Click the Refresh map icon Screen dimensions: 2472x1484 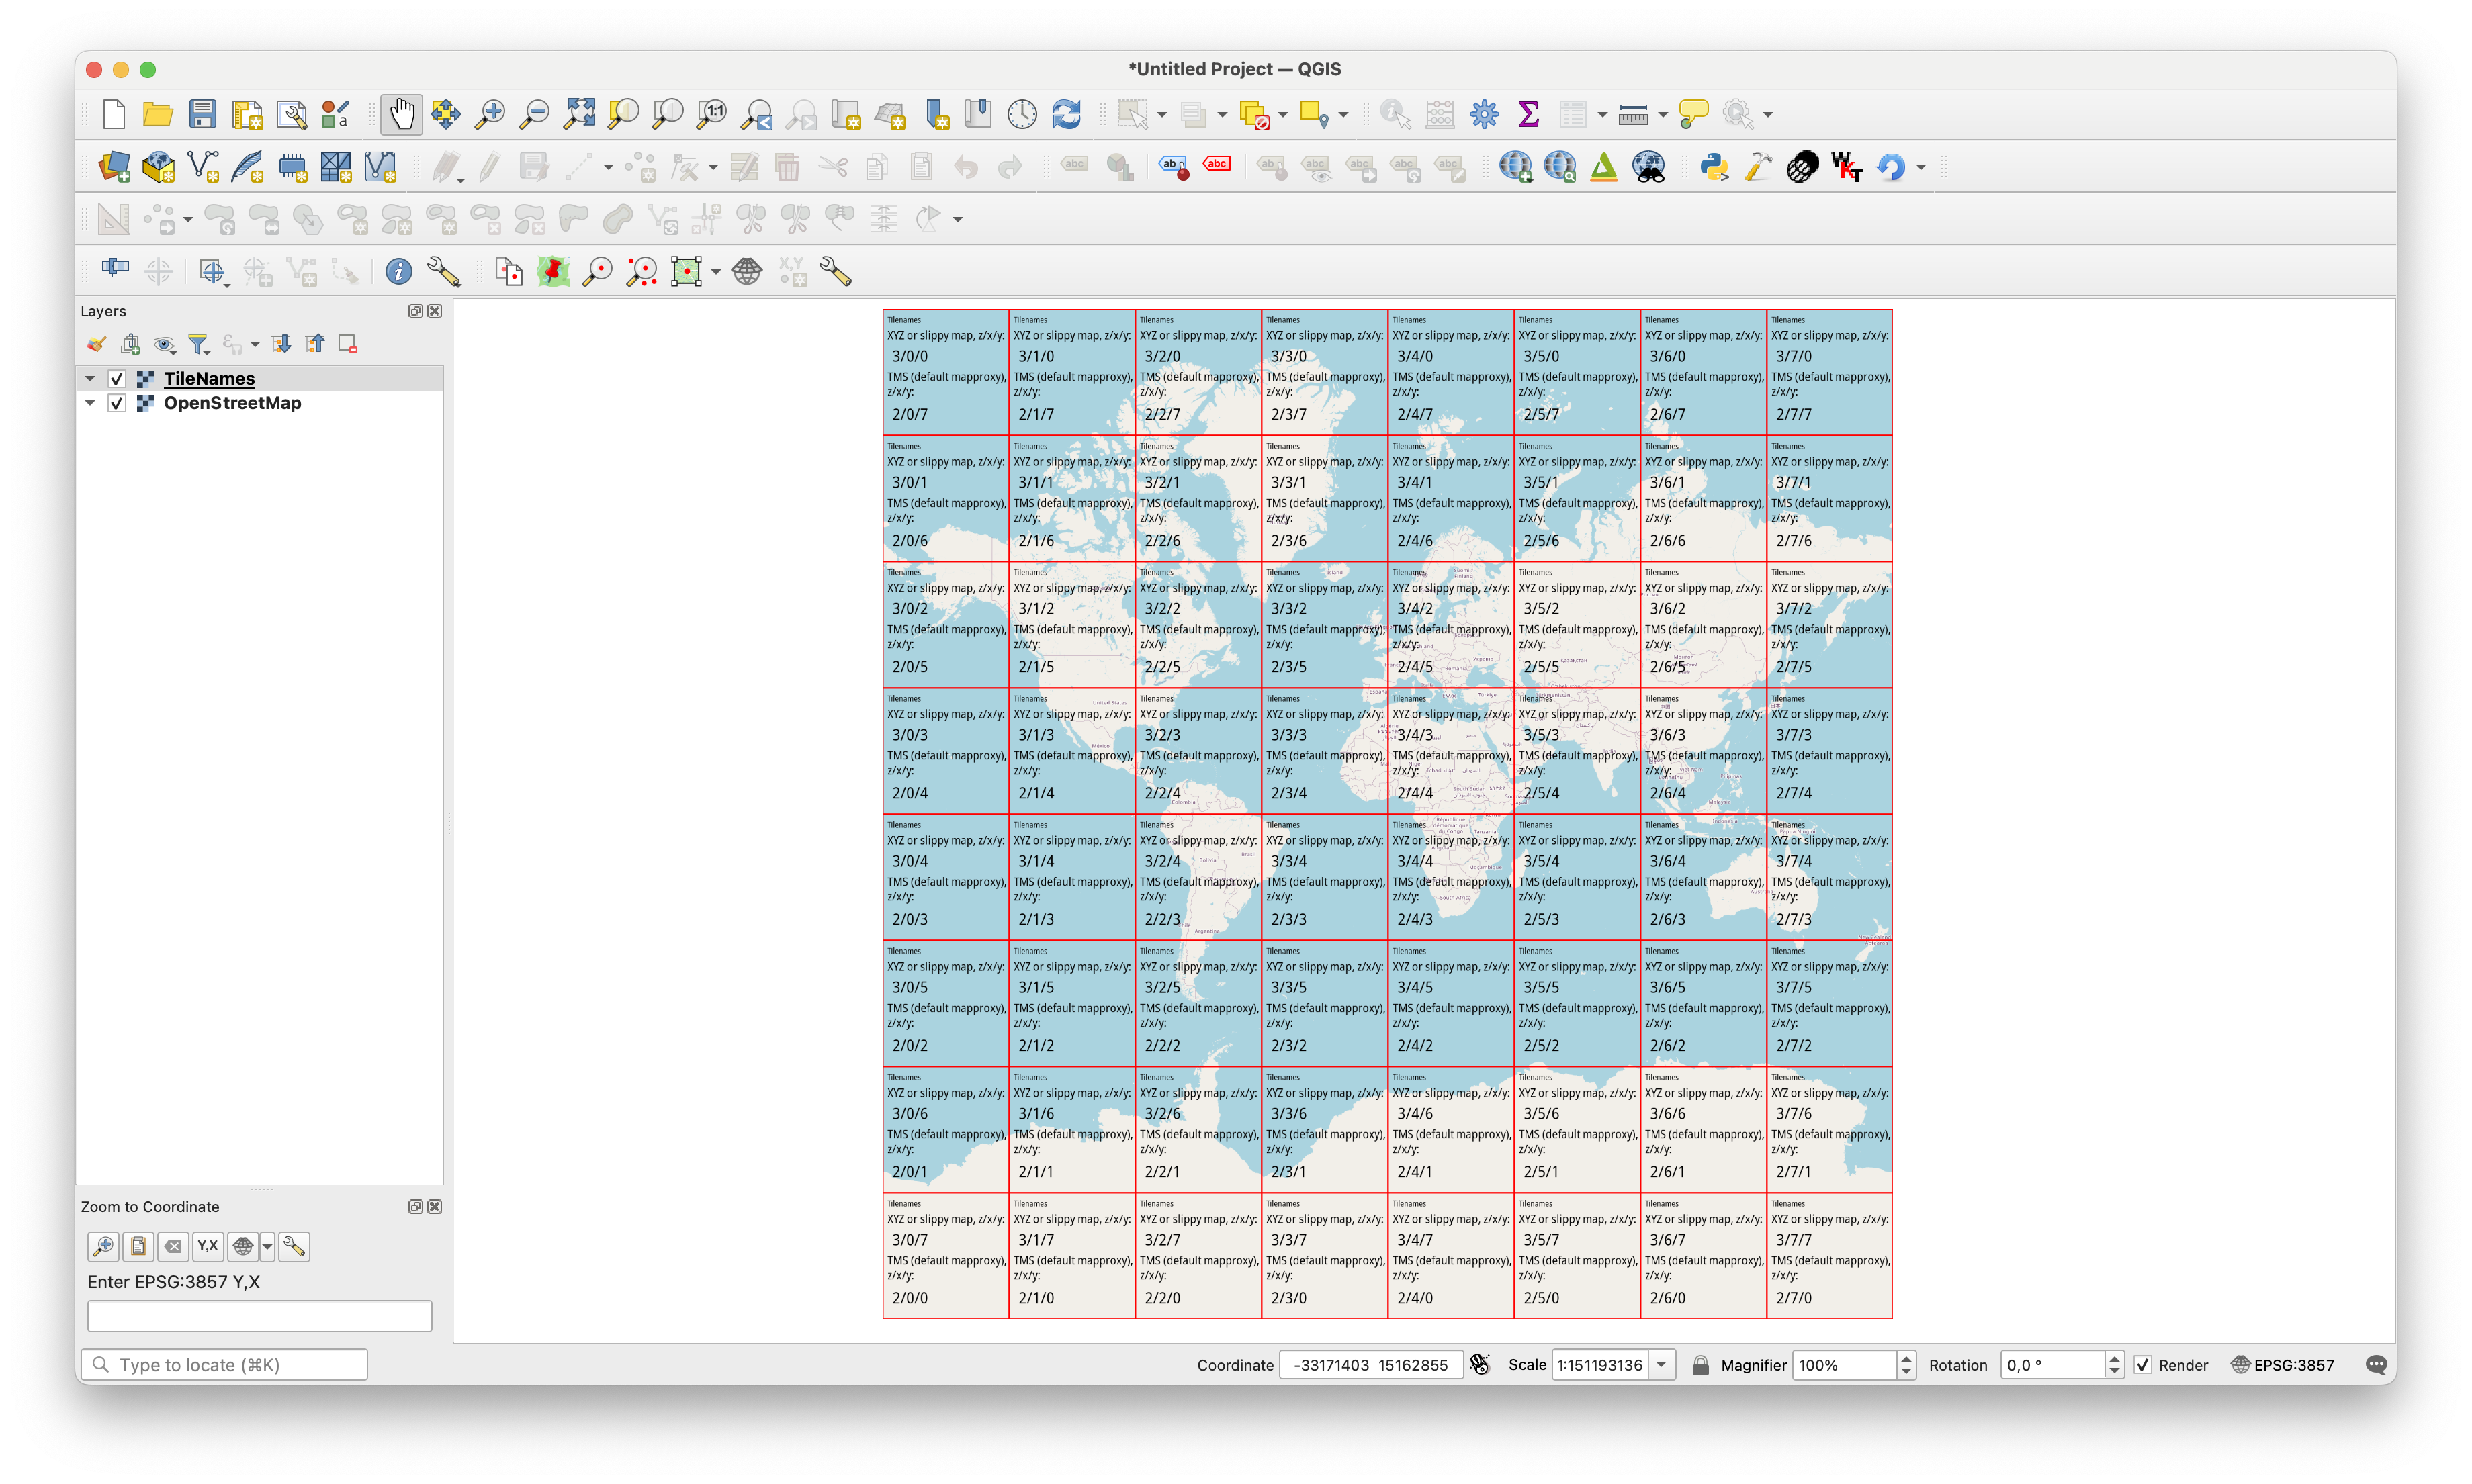pos(1067,114)
